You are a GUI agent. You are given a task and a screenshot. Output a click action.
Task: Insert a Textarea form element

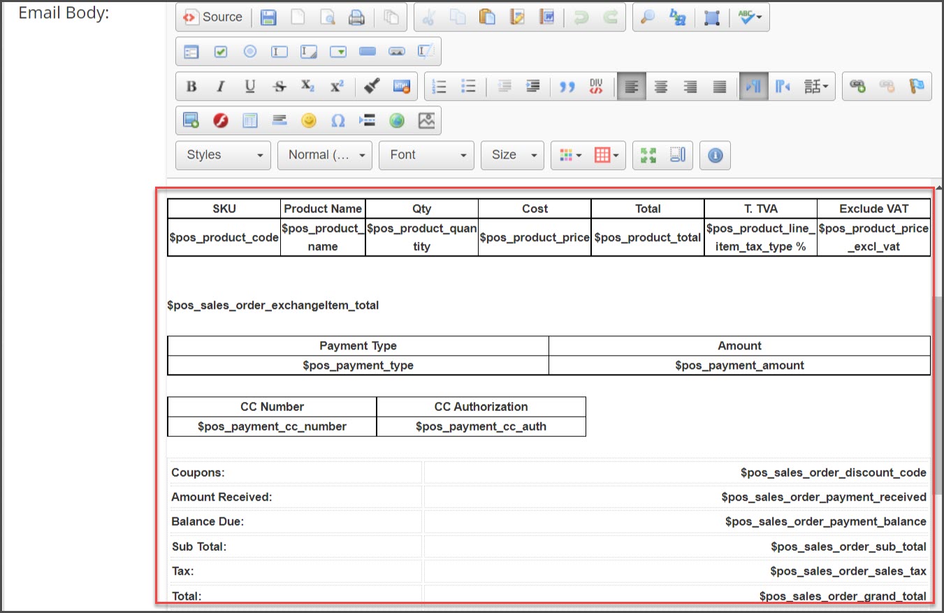309,52
